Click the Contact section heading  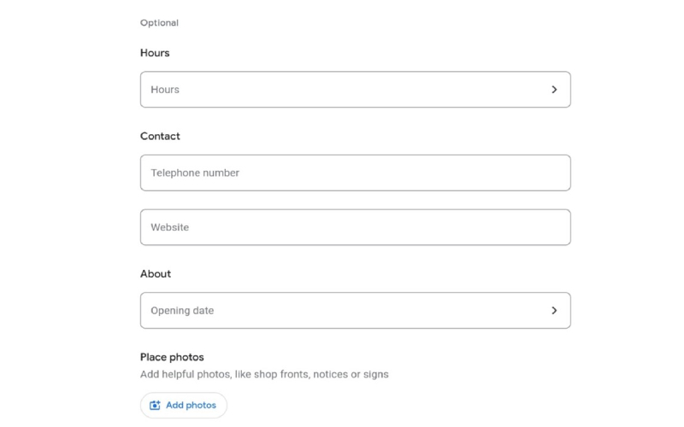click(160, 136)
